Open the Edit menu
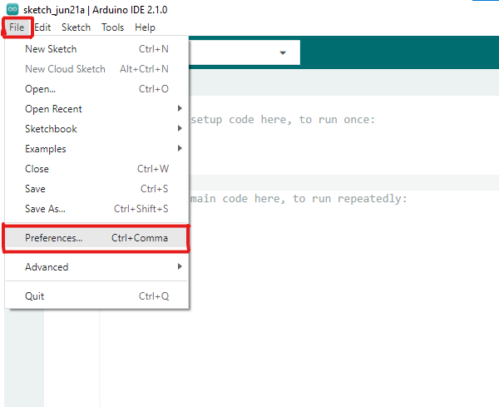Screen dimensions: 499x407 (42, 27)
